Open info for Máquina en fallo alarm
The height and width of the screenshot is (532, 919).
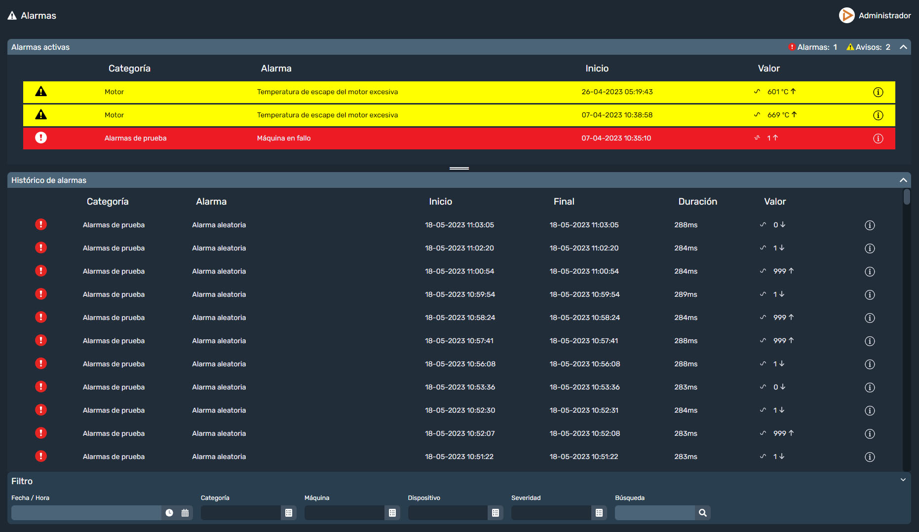878,139
